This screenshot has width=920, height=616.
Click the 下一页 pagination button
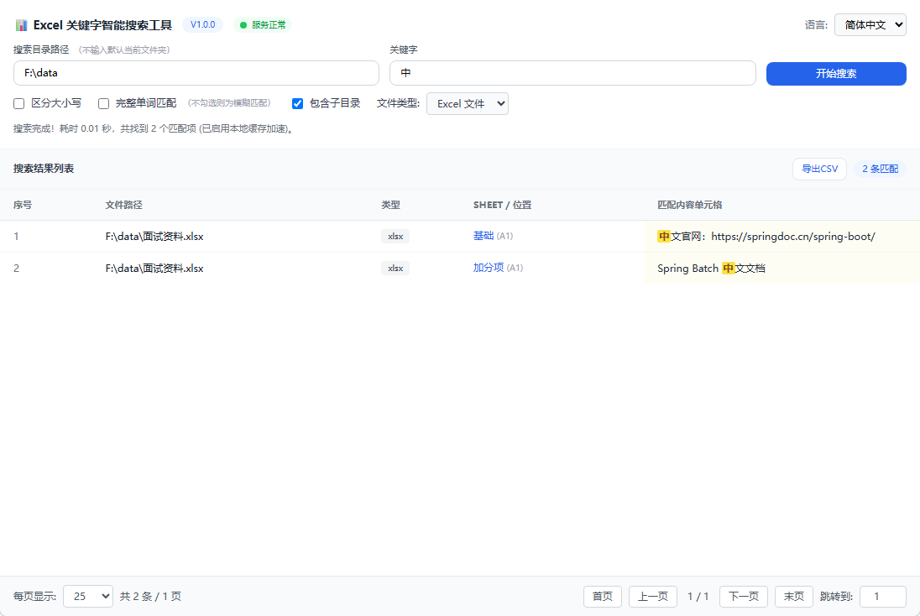744,596
